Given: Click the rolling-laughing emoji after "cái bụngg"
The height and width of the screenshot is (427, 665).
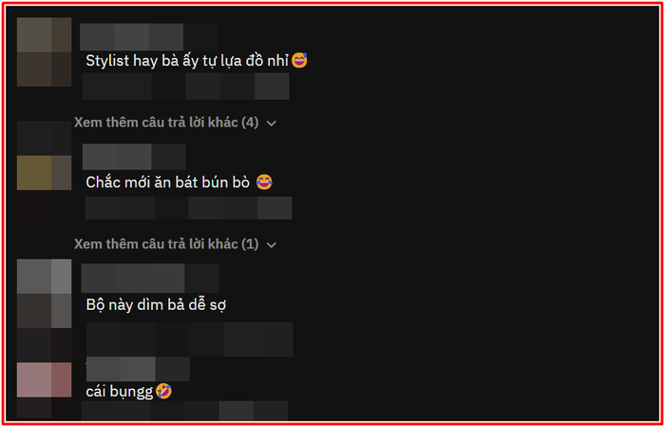Looking at the screenshot, I should tap(163, 391).
